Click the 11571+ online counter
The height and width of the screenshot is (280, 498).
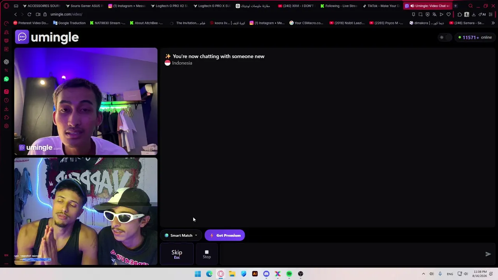(475, 37)
